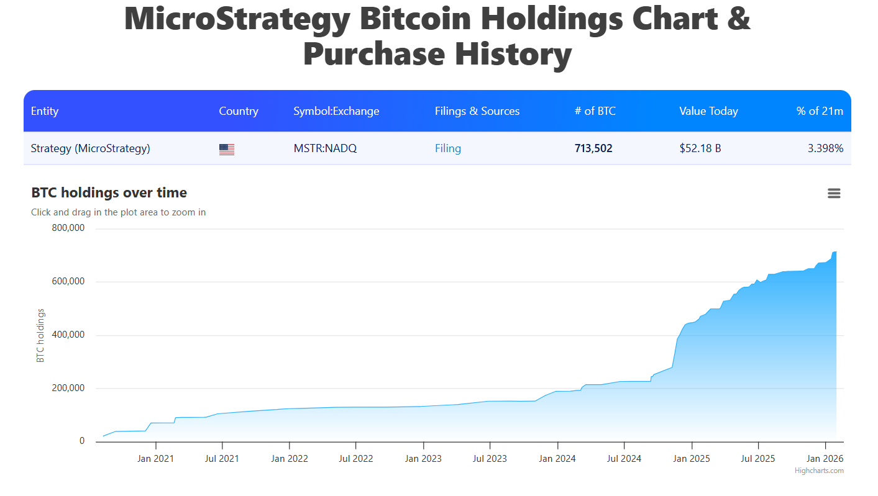Click the Jan 2026 x-axis label
This screenshot has height=496, width=878.
coord(825,459)
